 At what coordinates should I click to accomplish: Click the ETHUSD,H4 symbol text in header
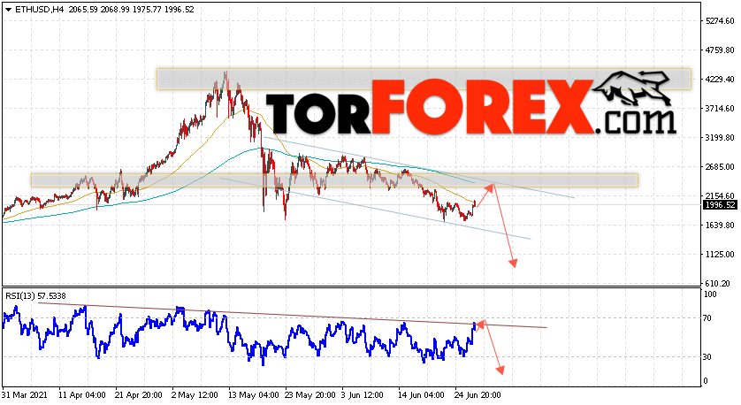point(39,10)
